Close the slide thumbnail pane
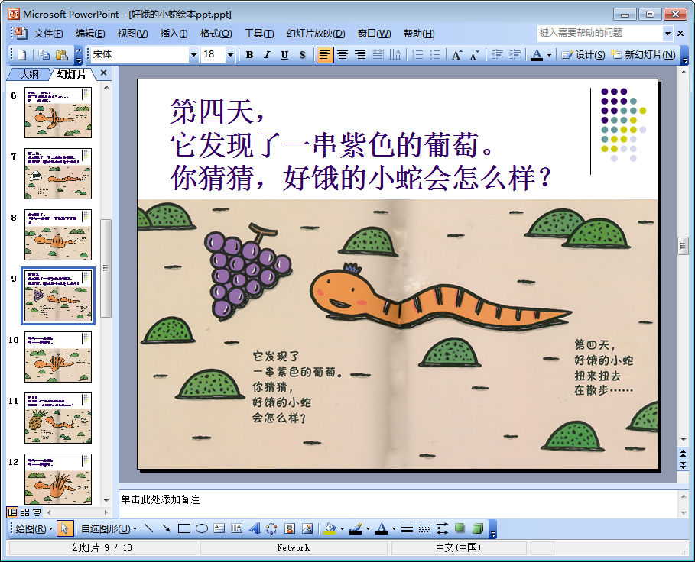Screen dimensions: 695x562 tap(103, 73)
